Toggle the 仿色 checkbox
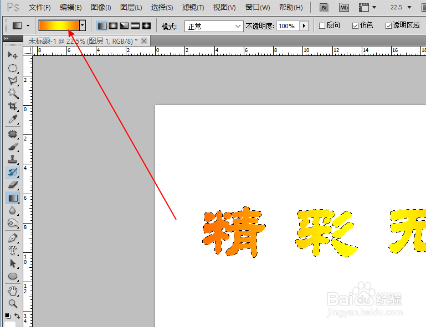Image resolution: width=426 pixels, height=327 pixels. click(x=355, y=26)
